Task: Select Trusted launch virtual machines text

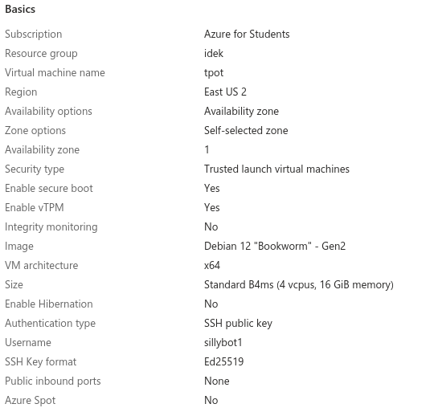Action: point(276,169)
